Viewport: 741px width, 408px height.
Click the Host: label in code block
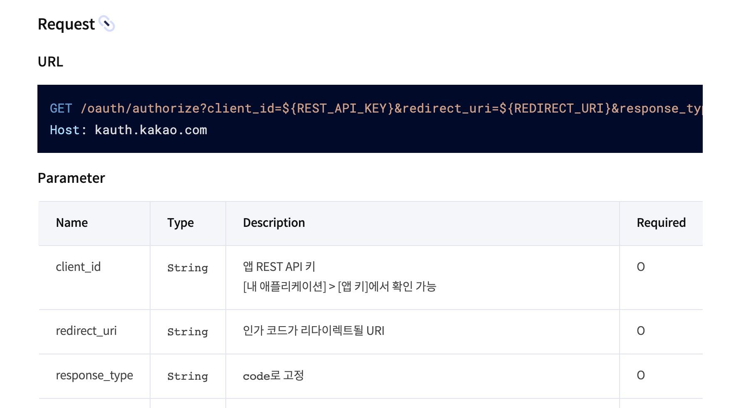tap(68, 130)
